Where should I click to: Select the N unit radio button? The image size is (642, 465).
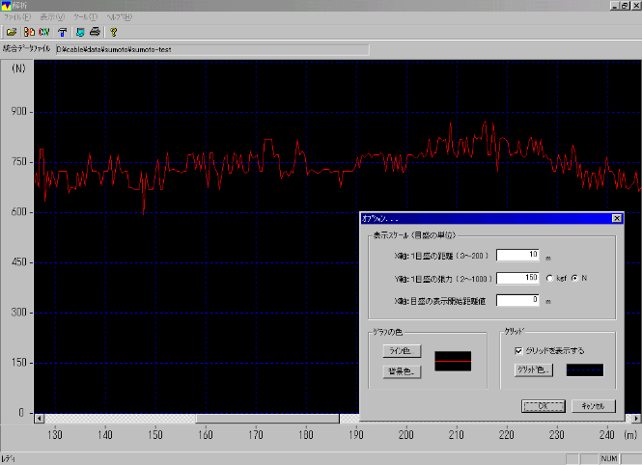click(x=575, y=278)
